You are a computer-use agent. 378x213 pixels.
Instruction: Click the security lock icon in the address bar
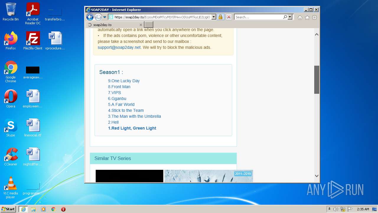point(220,17)
